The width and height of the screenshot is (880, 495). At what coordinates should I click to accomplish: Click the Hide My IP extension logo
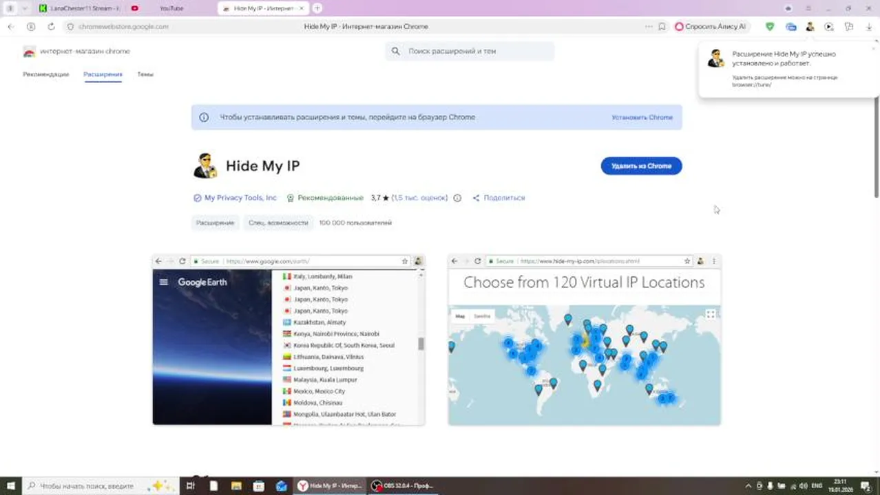[206, 166]
